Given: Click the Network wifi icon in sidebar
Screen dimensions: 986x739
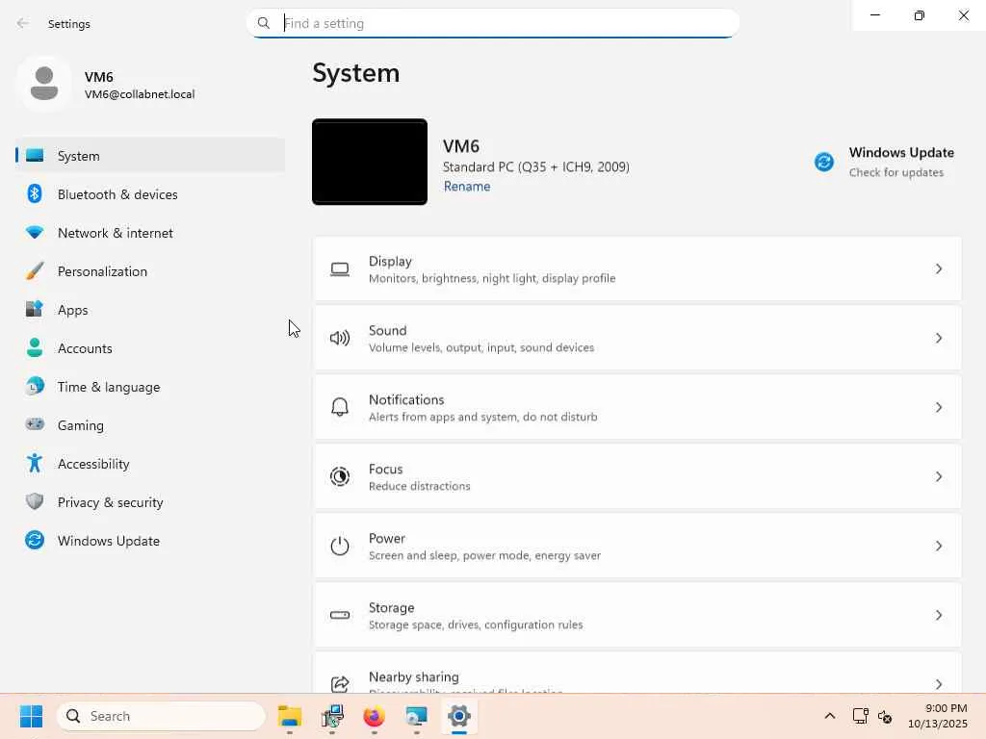Looking at the screenshot, I should (x=35, y=232).
